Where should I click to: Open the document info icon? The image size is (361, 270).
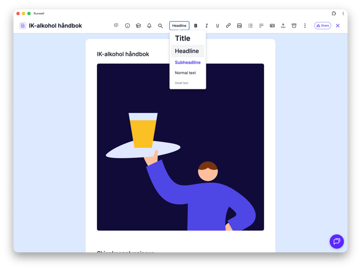pos(127,25)
